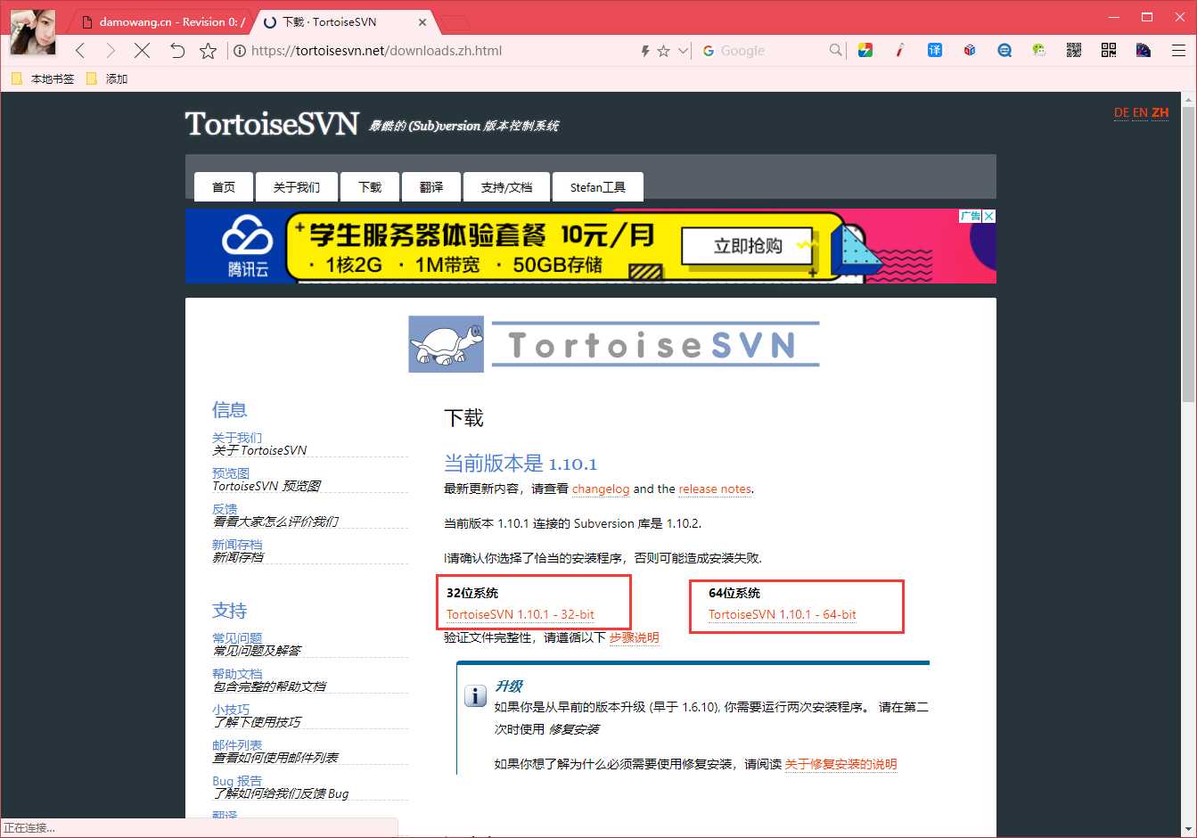Open the 支持/文档 navigation tab
This screenshot has height=838, width=1197.
(x=506, y=187)
